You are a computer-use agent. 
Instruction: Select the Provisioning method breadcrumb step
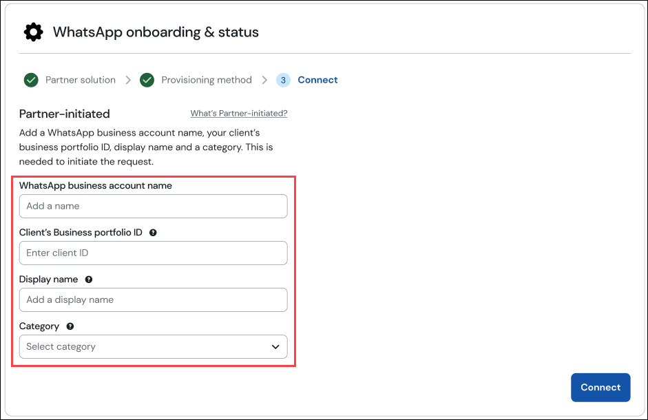[206, 80]
